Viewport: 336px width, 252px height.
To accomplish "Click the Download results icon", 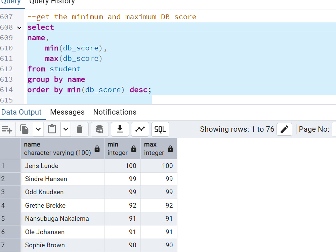I will (120, 129).
